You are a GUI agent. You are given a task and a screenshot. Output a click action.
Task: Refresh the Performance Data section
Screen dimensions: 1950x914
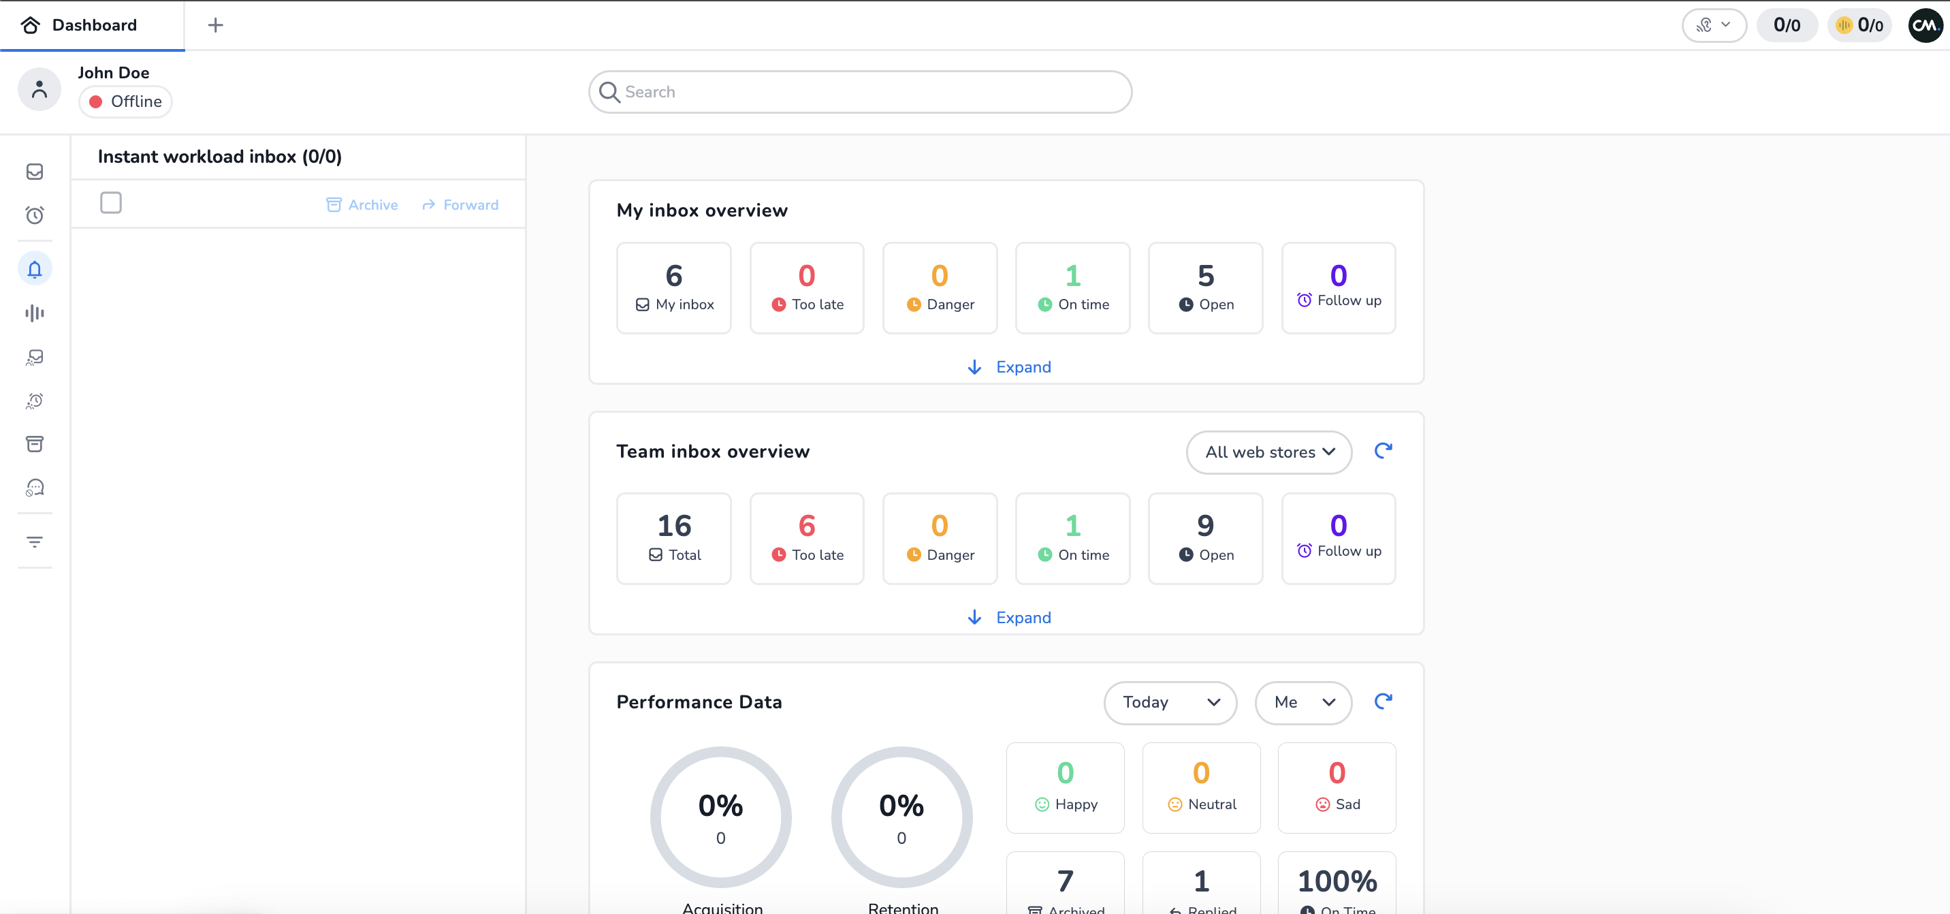pyautogui.click(x=1382, y=702)
